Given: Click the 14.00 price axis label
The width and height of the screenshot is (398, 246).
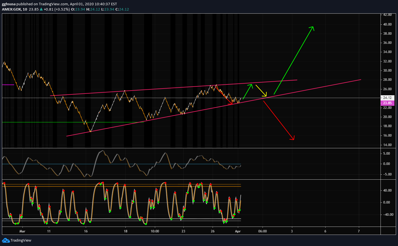Looking at the screenshot, I should tap(387, 145).
